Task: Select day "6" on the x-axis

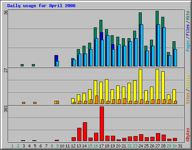Action: [40, 146]
